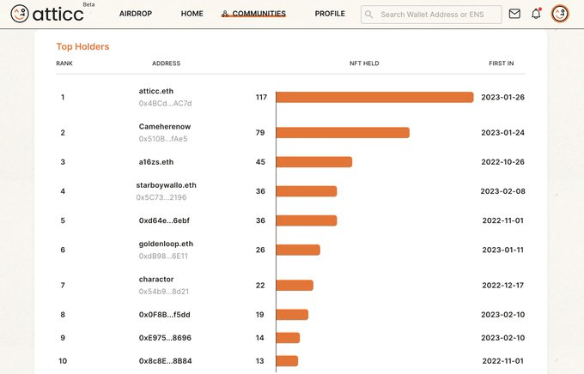
Task: Open the charactor holder profile
Action: click(x=156, y=279)
